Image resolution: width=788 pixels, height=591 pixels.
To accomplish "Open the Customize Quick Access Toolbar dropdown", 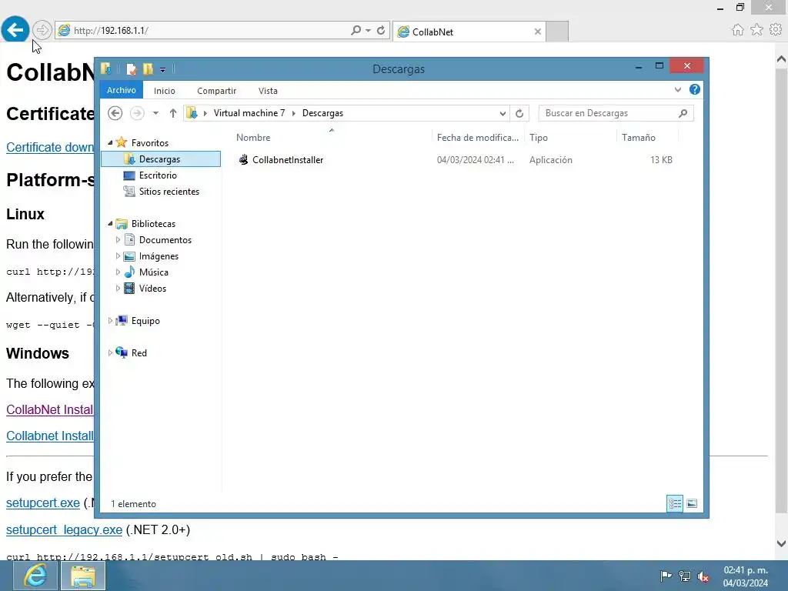I will 163,69.
